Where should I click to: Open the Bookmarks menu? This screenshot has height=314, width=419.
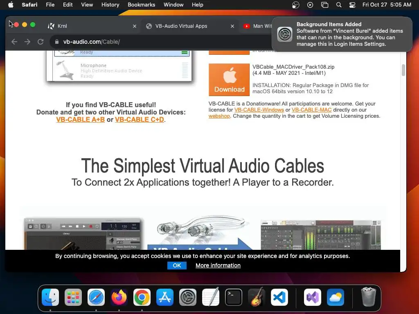tap(141, 4)
